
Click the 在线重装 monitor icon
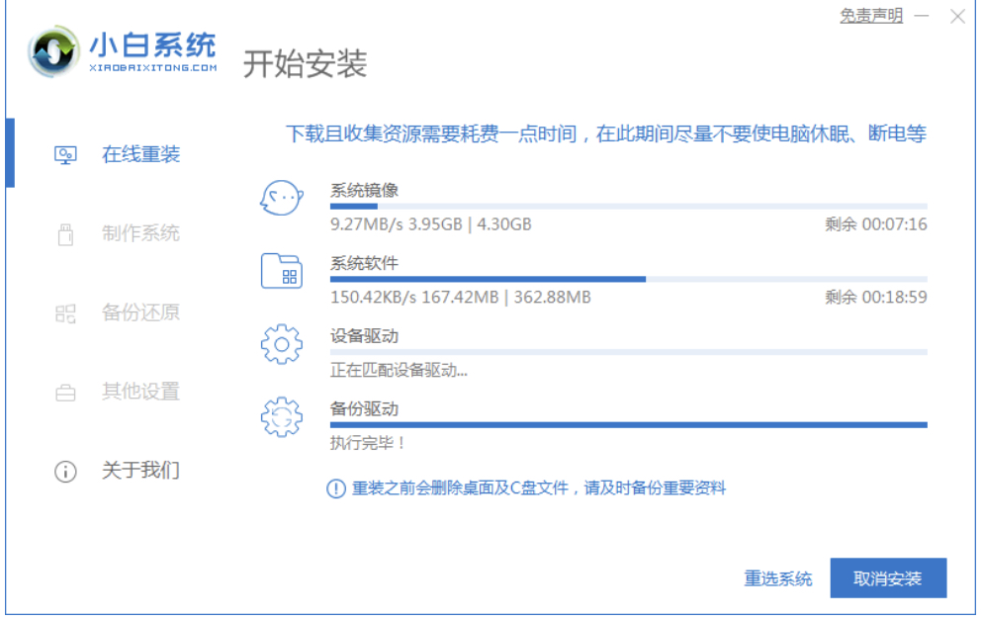point(65,155)
